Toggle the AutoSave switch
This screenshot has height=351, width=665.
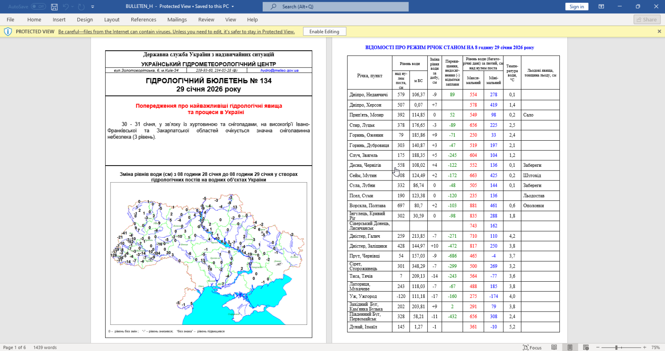pos(38,7)
